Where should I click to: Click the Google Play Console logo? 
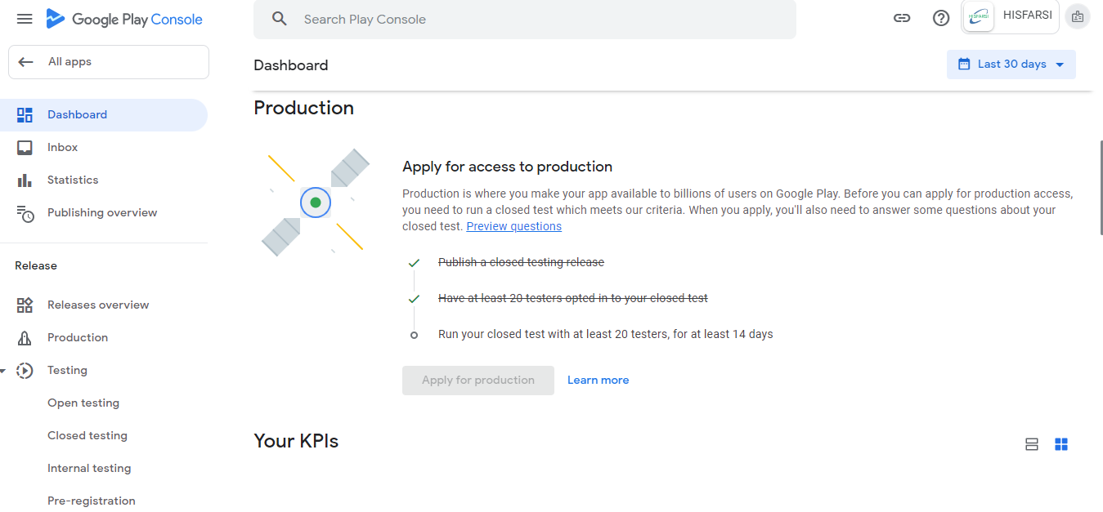pos(124,19)
